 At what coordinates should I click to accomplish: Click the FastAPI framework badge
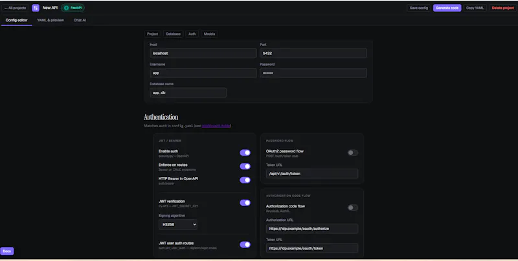coord(73,8)
